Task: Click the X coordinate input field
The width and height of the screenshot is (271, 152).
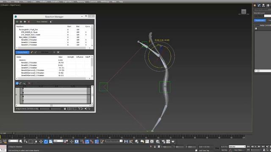Action: pyautogui.click(x=167, y=147)
